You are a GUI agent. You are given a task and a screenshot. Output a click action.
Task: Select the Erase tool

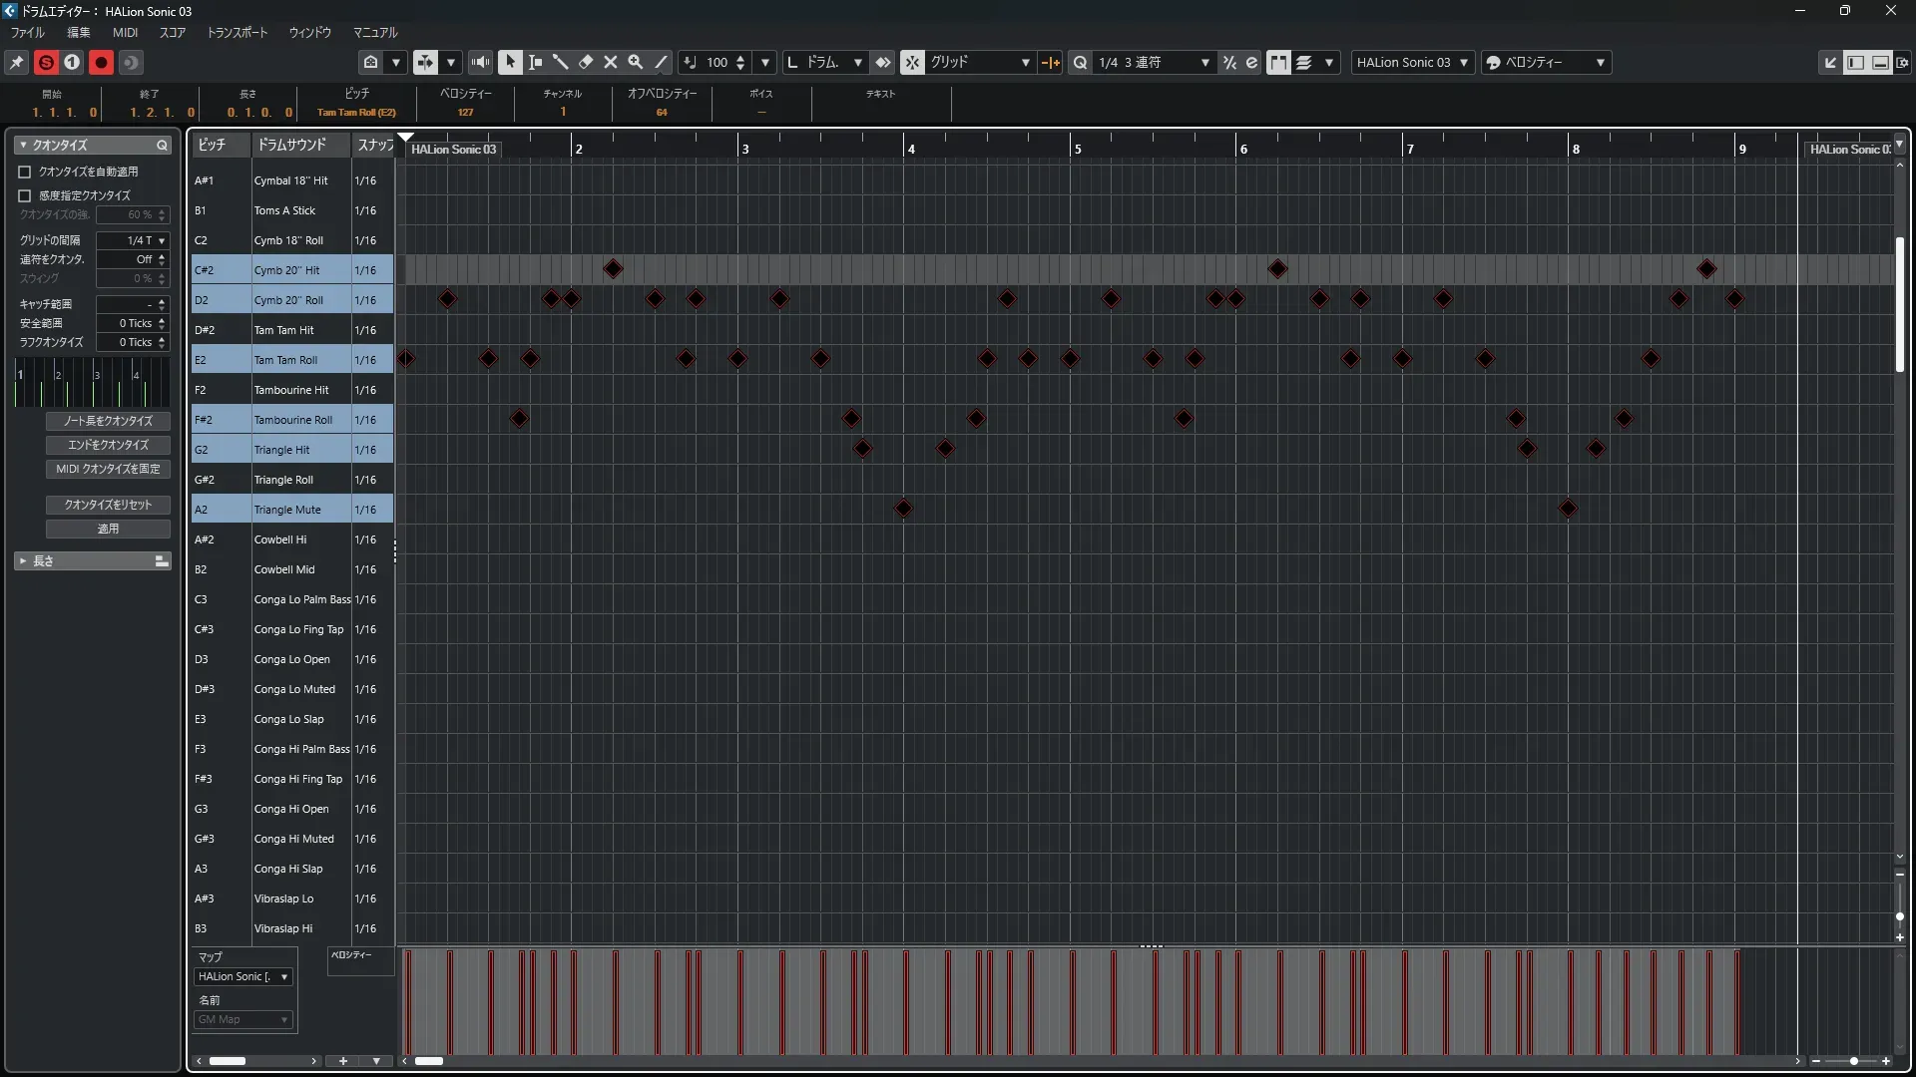click(586, 62)
